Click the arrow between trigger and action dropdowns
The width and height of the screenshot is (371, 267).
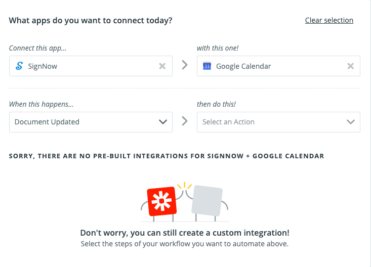pos(185,121)
